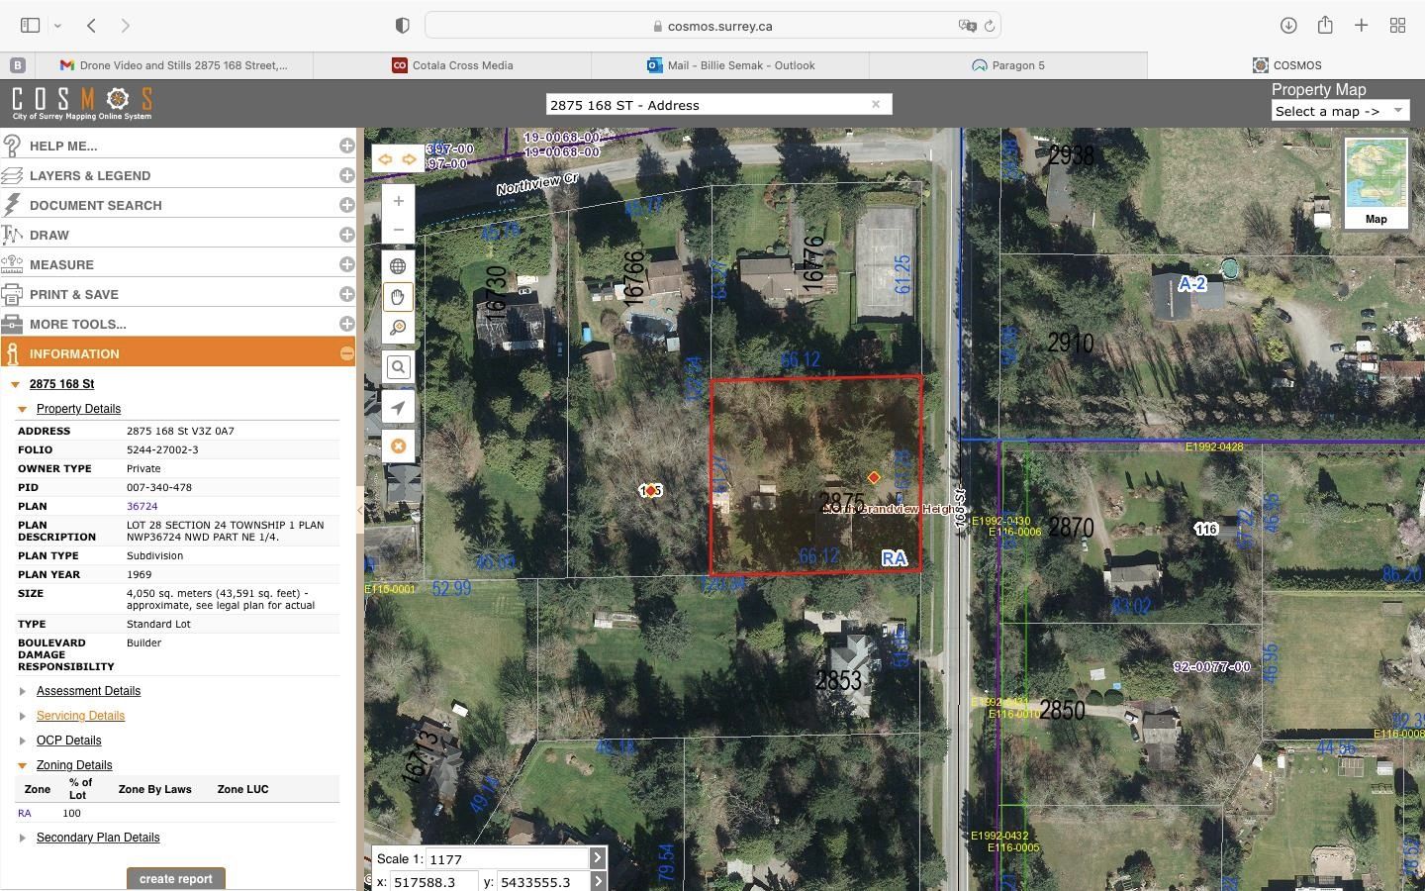Open the Servicing Details link
The image size is (1425, 891).
(x=80, y=716)
